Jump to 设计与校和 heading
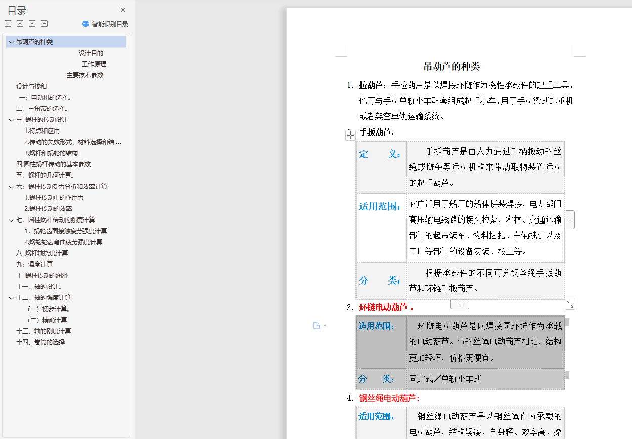 [x=31, y=86]
